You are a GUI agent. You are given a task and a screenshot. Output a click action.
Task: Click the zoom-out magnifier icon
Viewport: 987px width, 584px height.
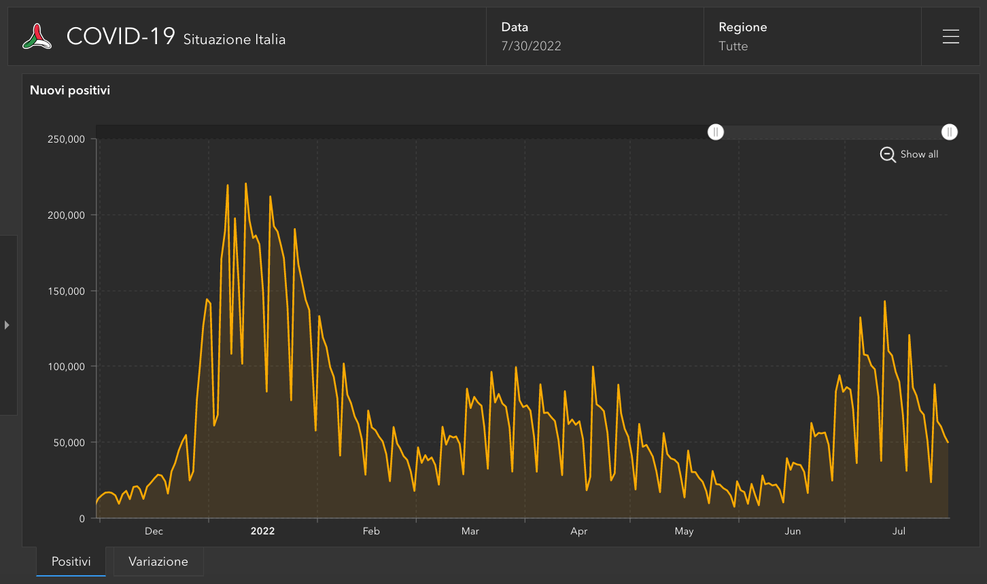pos(888,155)
